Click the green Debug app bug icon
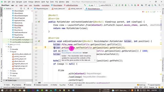Screen dimensions: 164x92 click(x=126, y=5)
